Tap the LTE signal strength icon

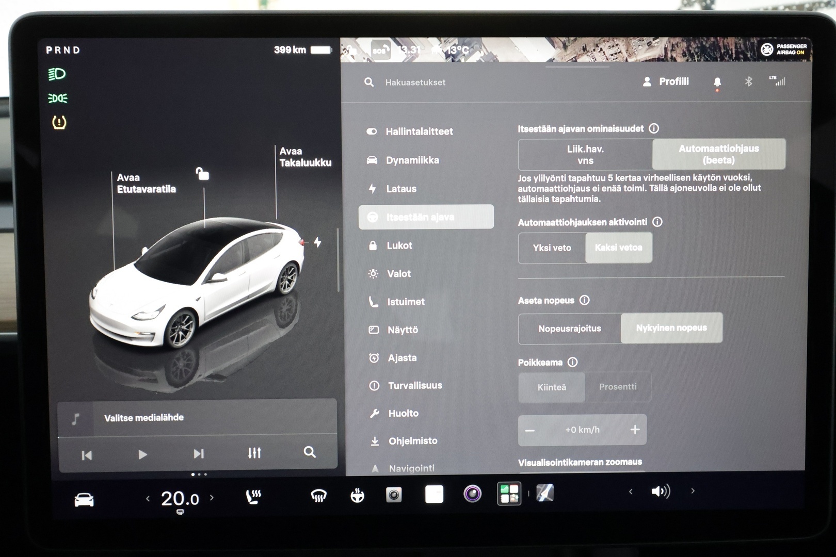[777, 80]
